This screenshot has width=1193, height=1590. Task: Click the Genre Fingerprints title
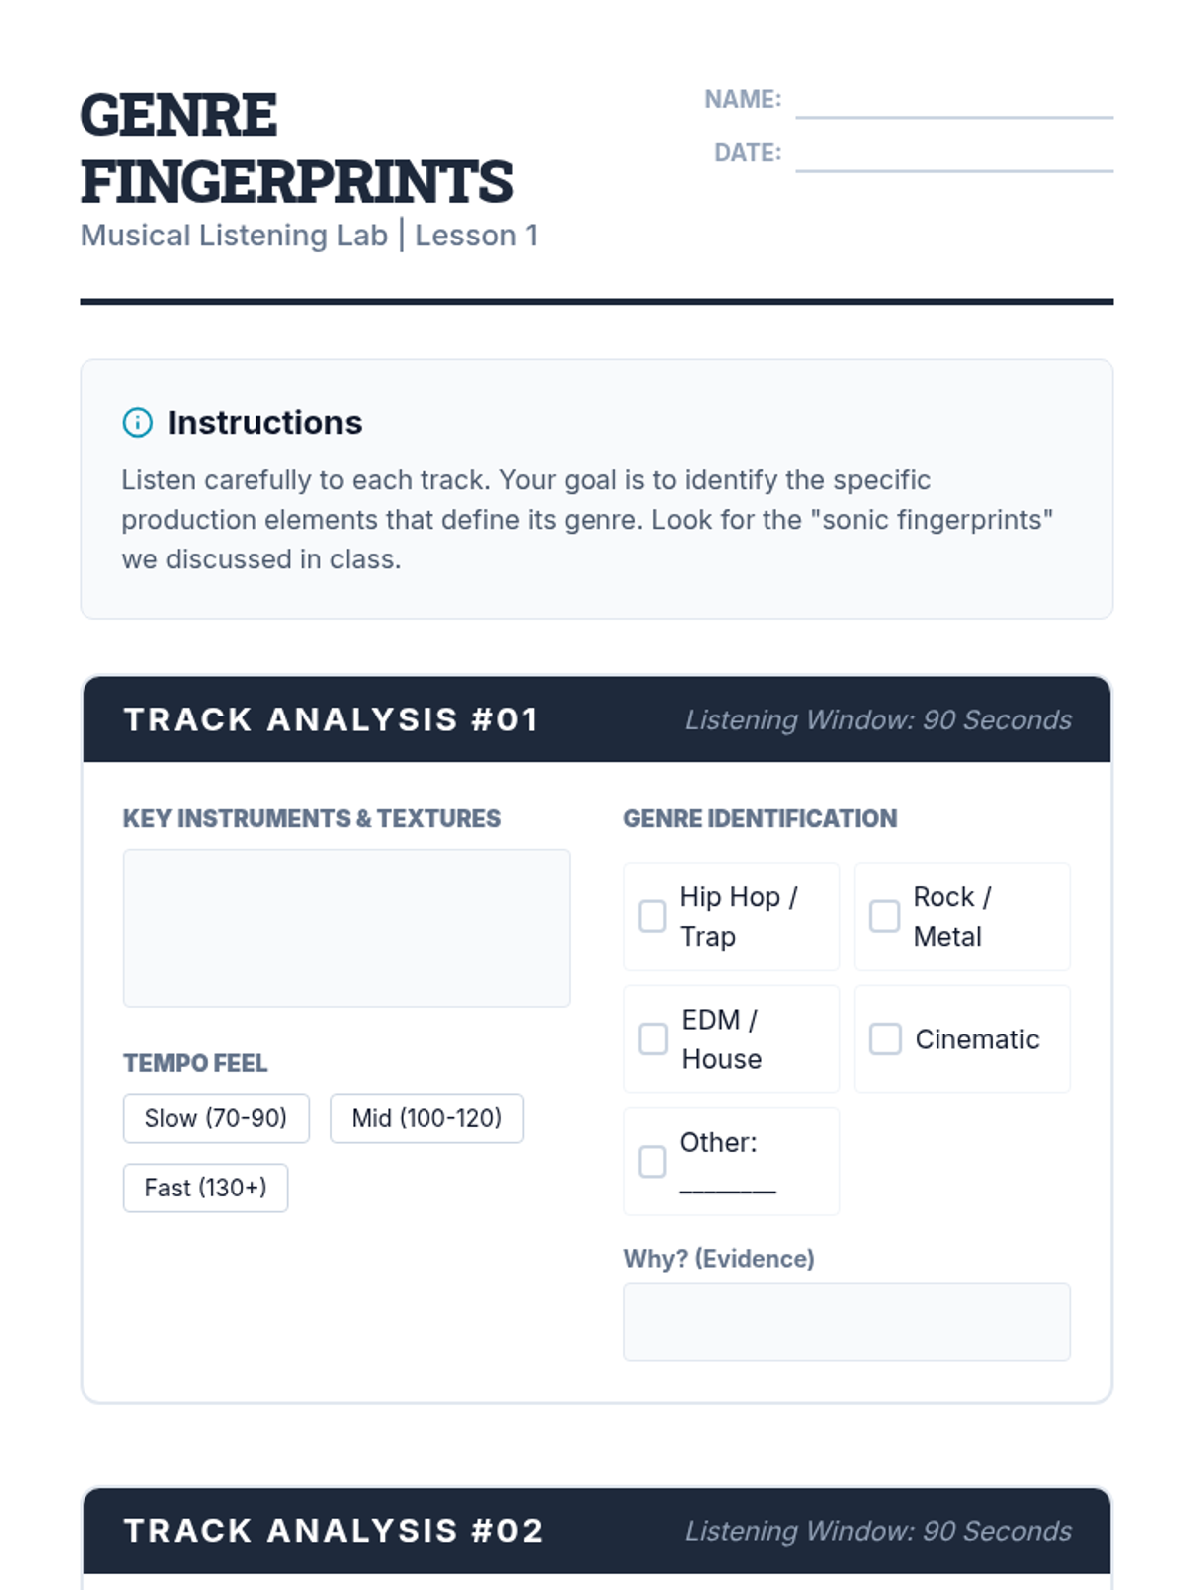[x=296, y=148]
